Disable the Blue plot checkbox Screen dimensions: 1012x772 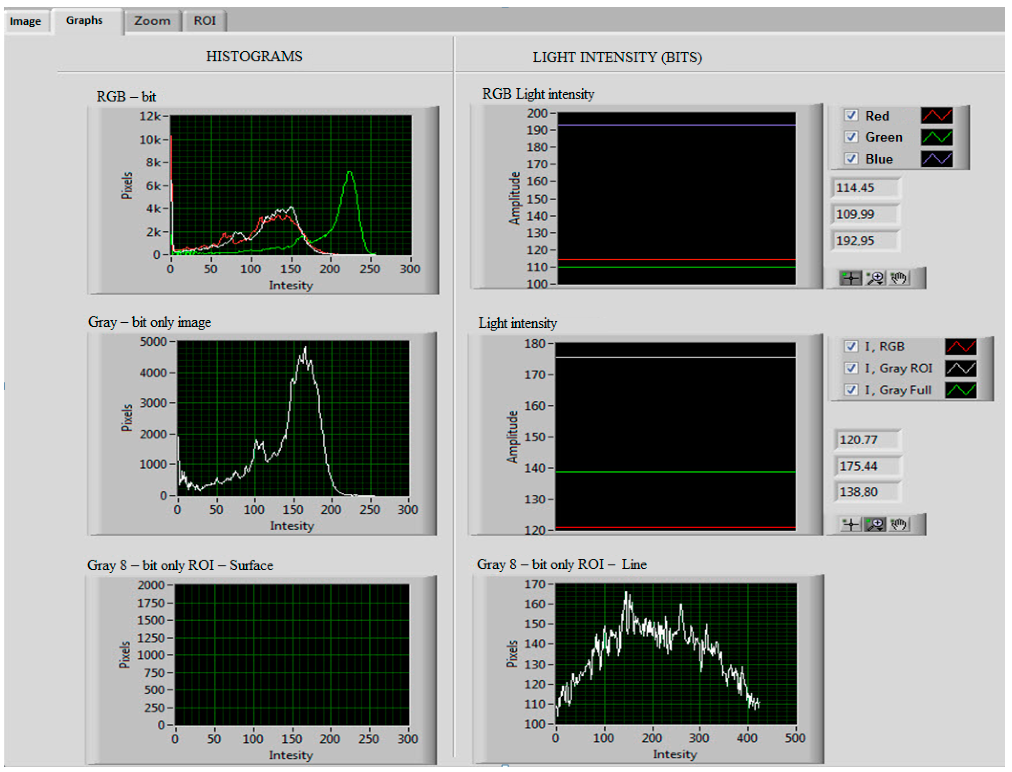851,158
